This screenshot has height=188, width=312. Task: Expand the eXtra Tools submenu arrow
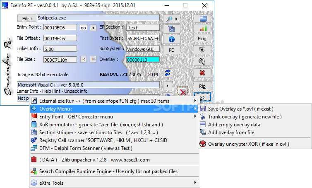[x=195, y=183]
